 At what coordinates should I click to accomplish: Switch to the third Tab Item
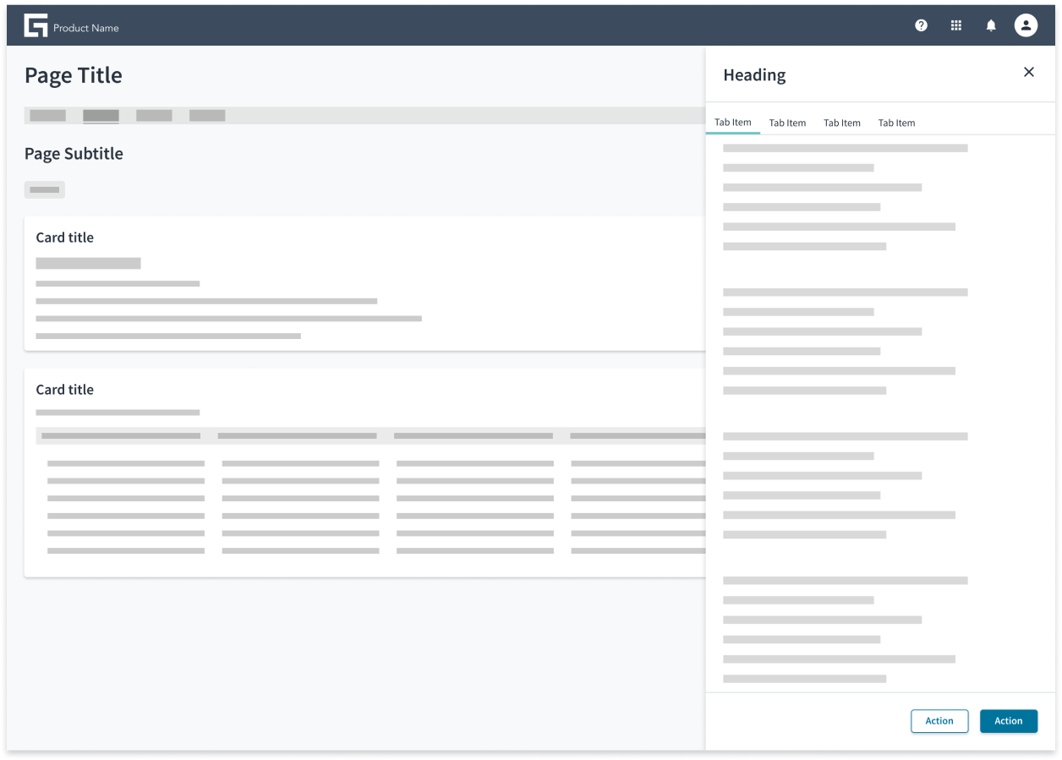pos(842,123)
